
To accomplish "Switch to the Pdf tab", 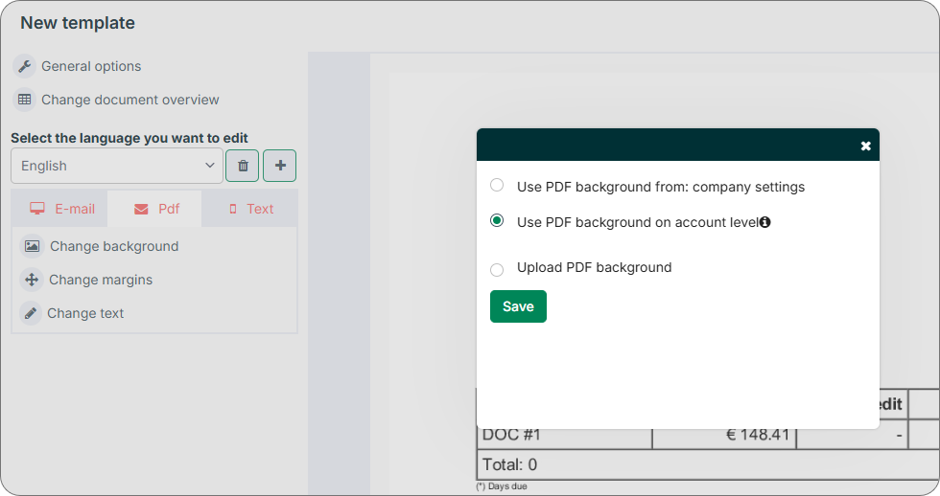I will click(155, 209).
